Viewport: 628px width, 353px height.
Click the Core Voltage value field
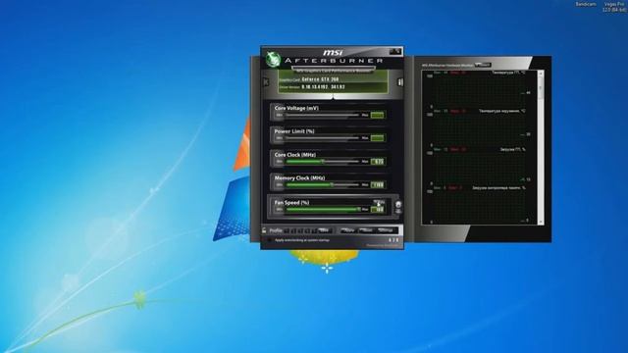[x=377, y=116]
